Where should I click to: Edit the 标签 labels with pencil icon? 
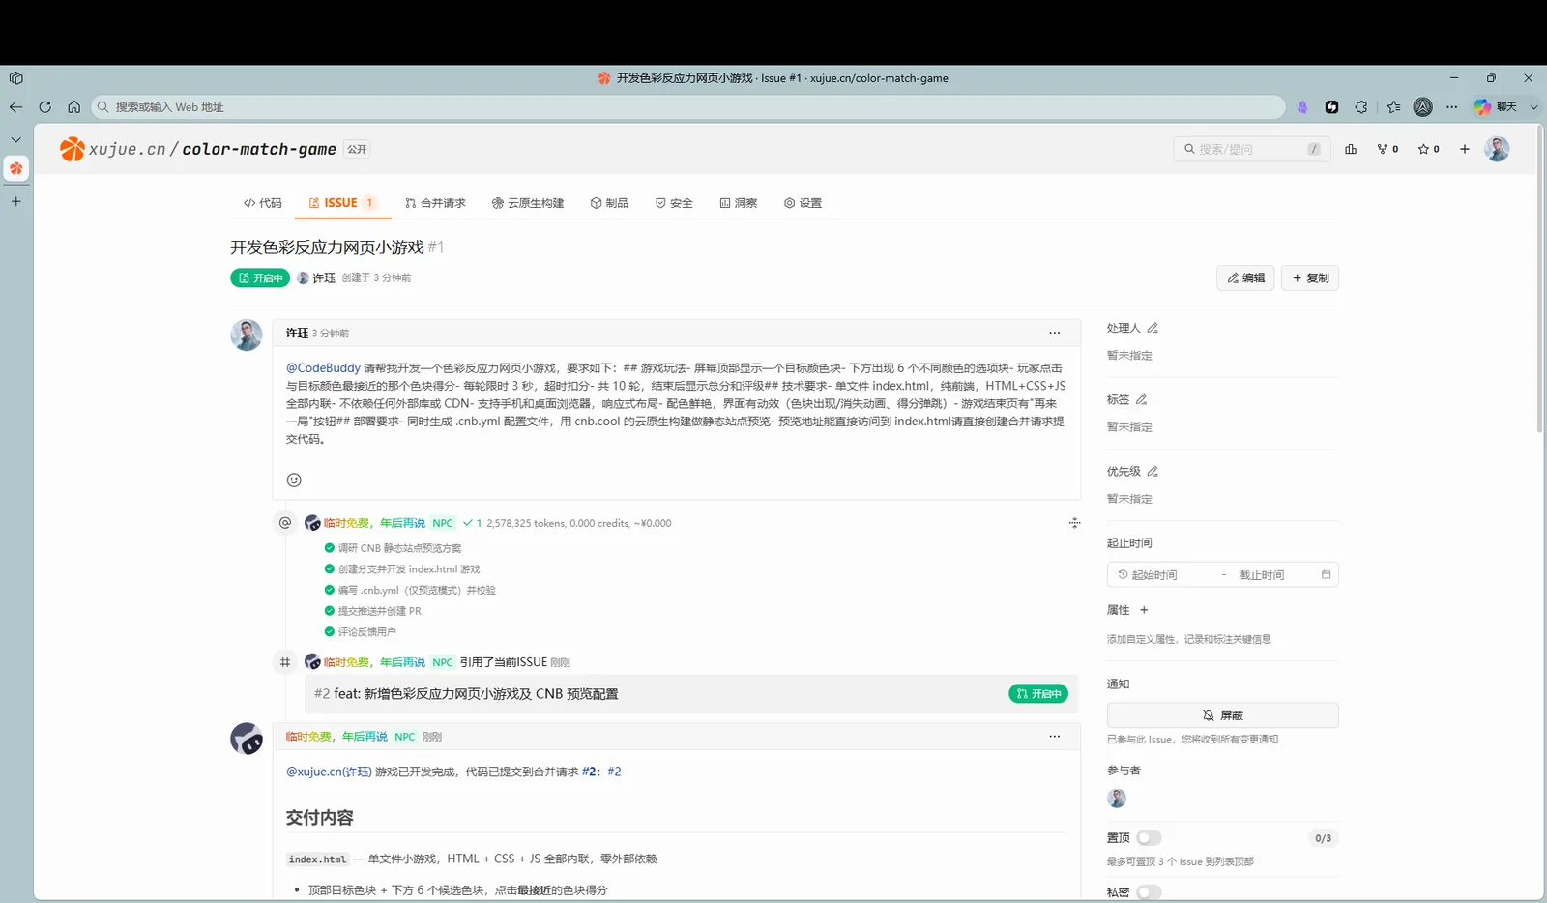pyautogui.click(x=1142, y=399)
